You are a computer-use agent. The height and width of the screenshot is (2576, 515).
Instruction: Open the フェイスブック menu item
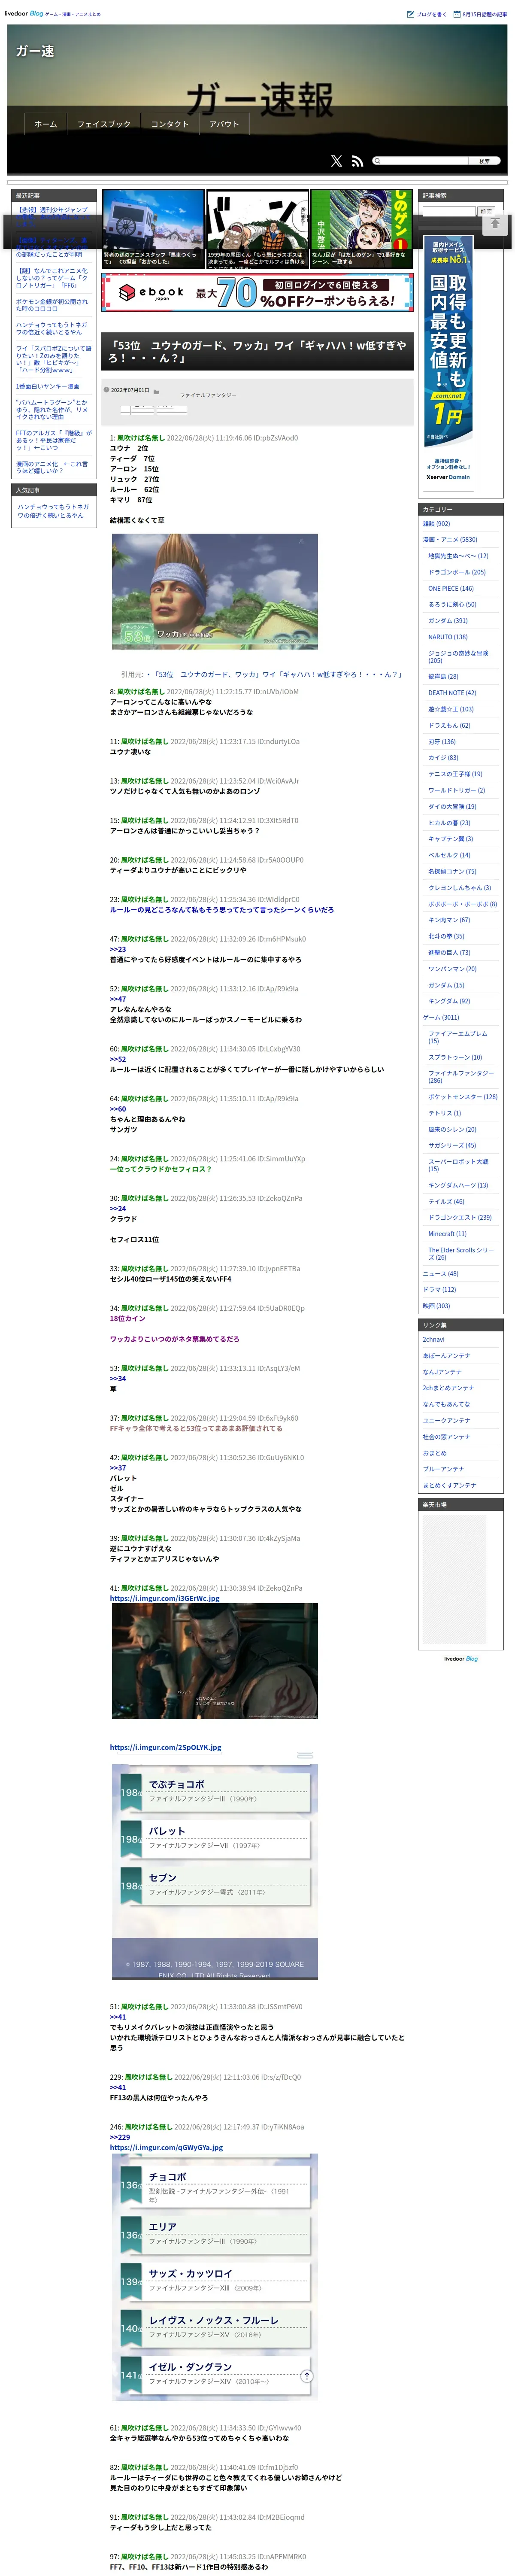point(104,124)
